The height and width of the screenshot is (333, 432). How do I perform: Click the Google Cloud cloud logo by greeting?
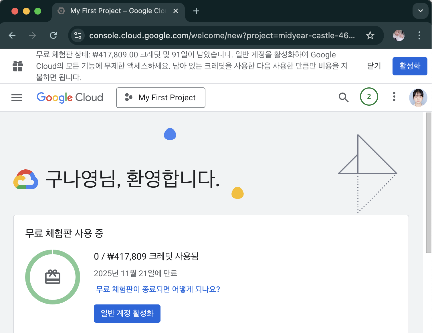pos(26,179)
